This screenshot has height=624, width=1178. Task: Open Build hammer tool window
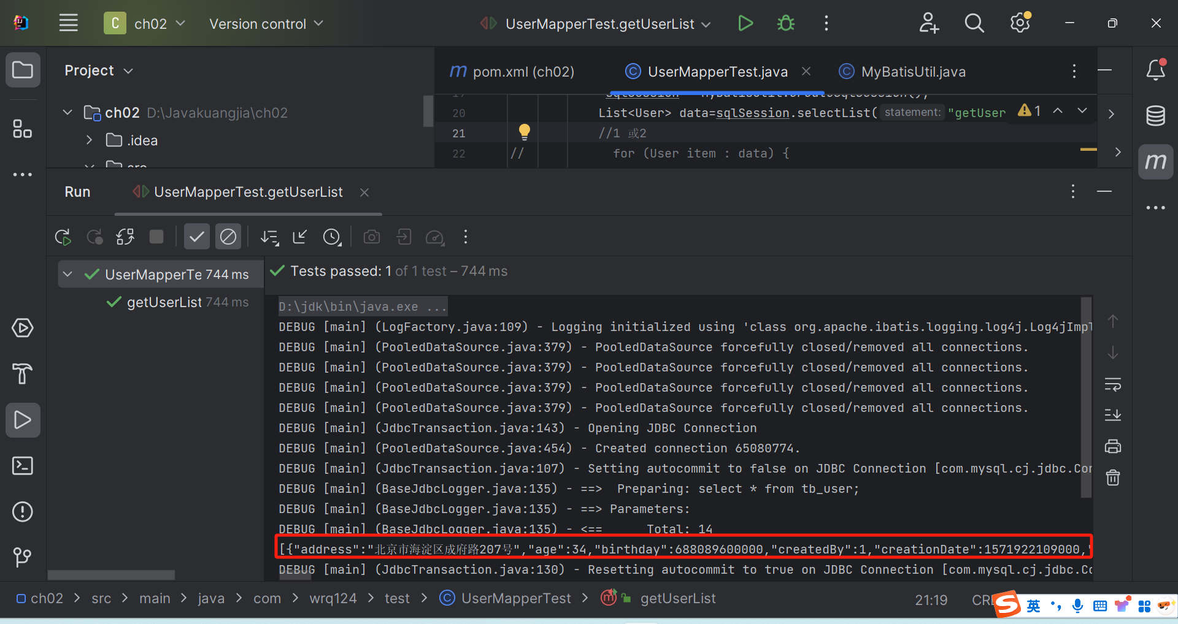click(x=23, y=374)
